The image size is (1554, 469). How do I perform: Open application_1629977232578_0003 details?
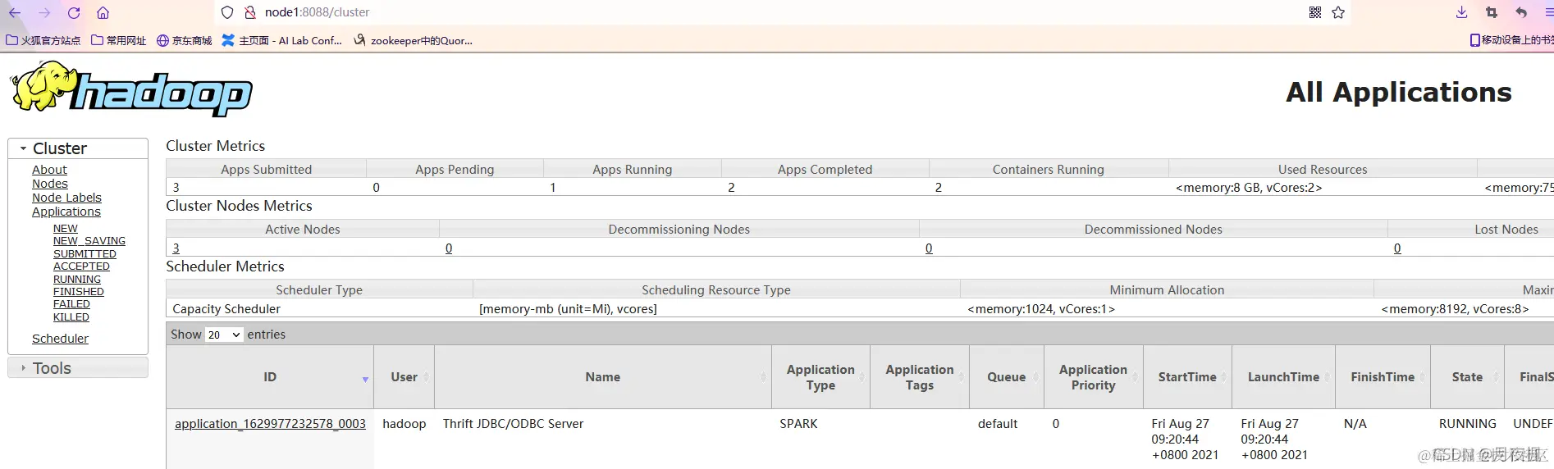click(270, 424)
